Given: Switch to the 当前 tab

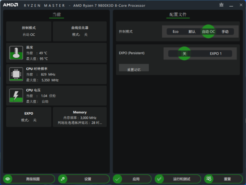Looking at the screenshot, I should coord(57,15).
